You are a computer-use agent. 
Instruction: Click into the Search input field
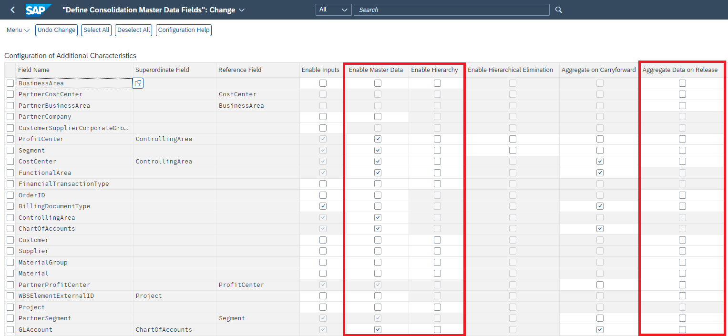(451, 10)
